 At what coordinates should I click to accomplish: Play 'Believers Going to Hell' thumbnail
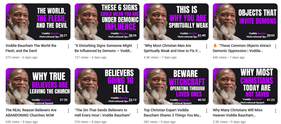(107, 86)
